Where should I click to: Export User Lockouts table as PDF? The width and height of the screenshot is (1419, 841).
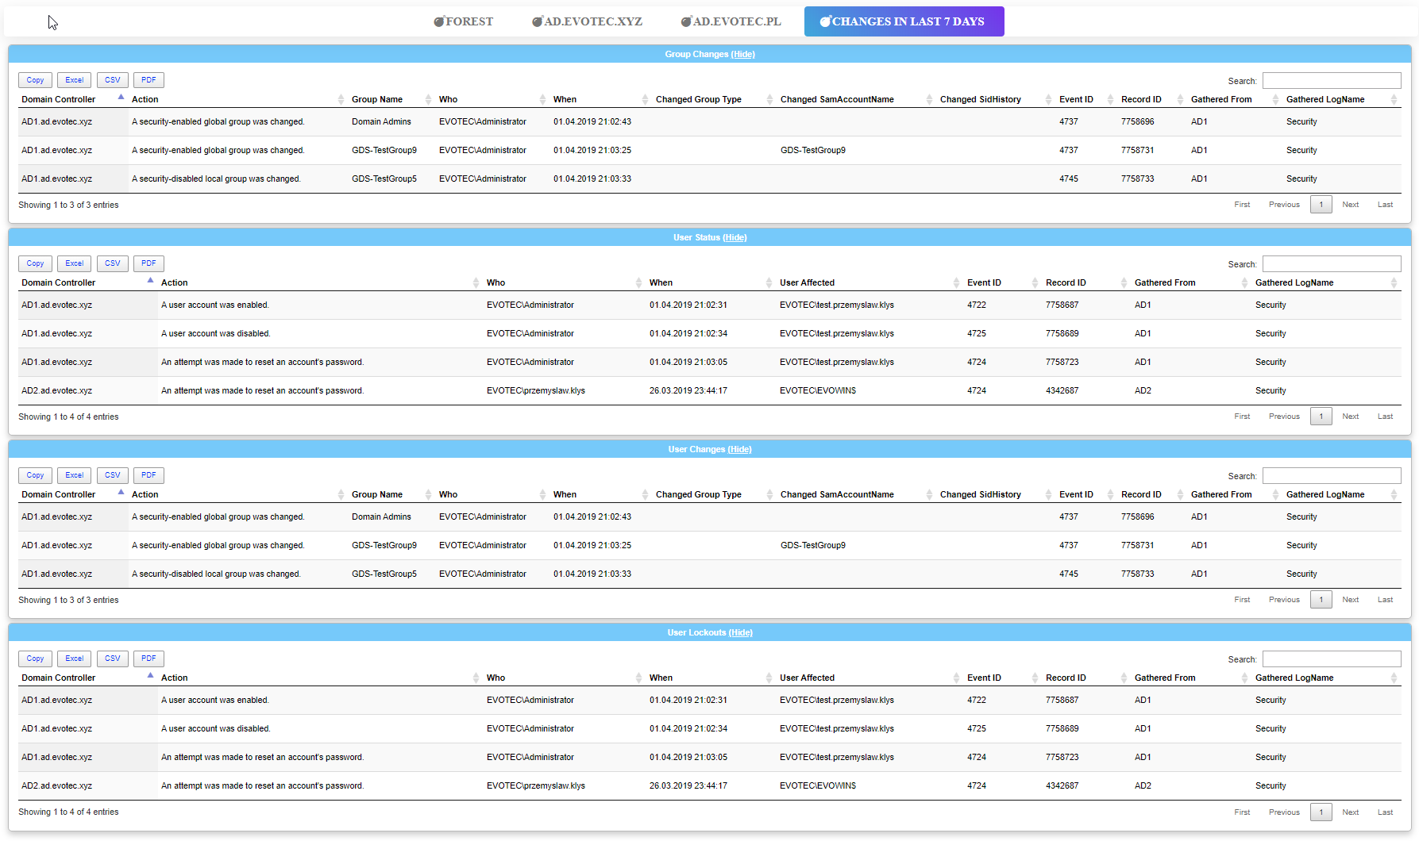(x=148, y=659)
